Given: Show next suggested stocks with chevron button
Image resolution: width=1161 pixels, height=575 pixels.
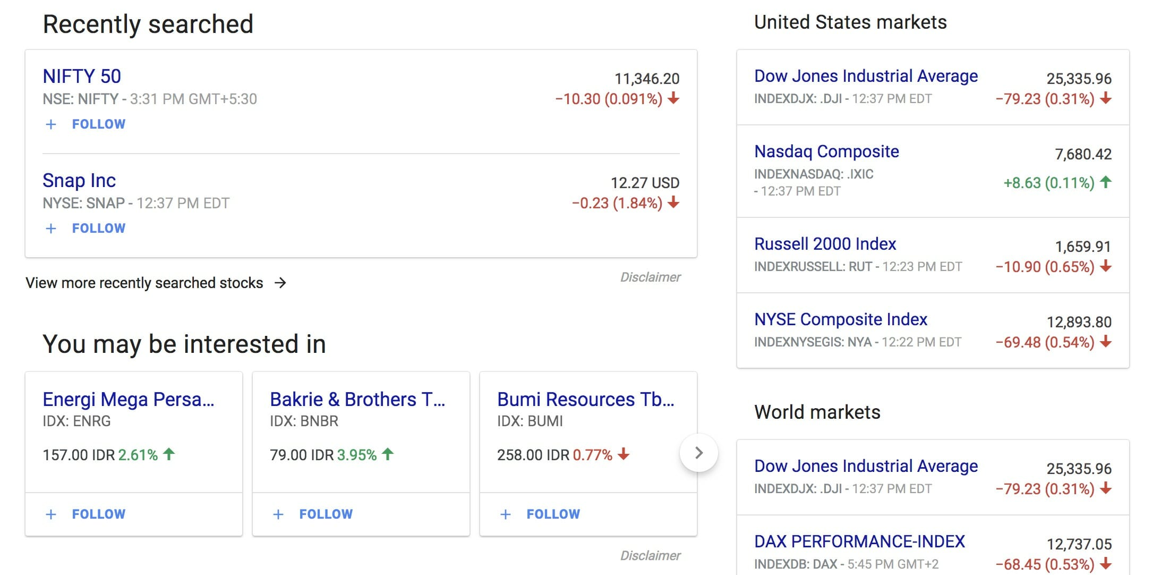Looking at the screenshot, I should 699,453.
